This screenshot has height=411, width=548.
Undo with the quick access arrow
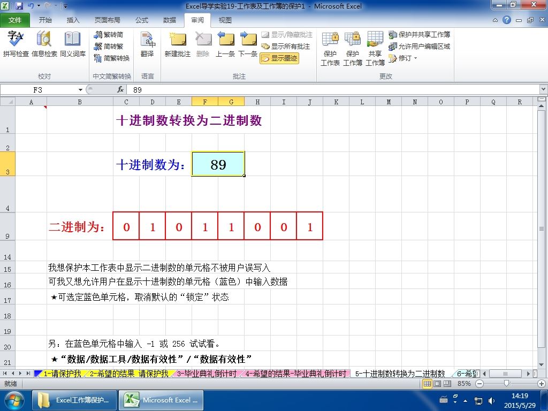[31, 5]
